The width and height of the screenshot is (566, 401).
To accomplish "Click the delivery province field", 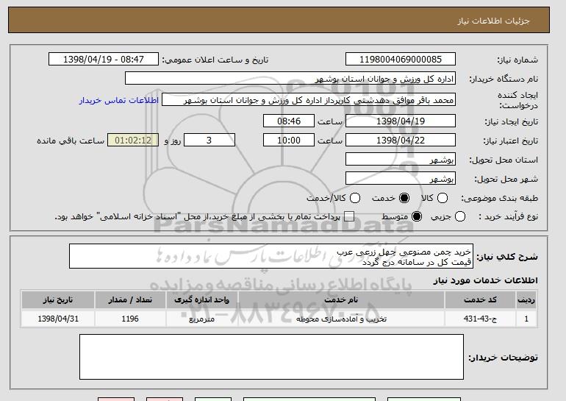I will 401,160.
